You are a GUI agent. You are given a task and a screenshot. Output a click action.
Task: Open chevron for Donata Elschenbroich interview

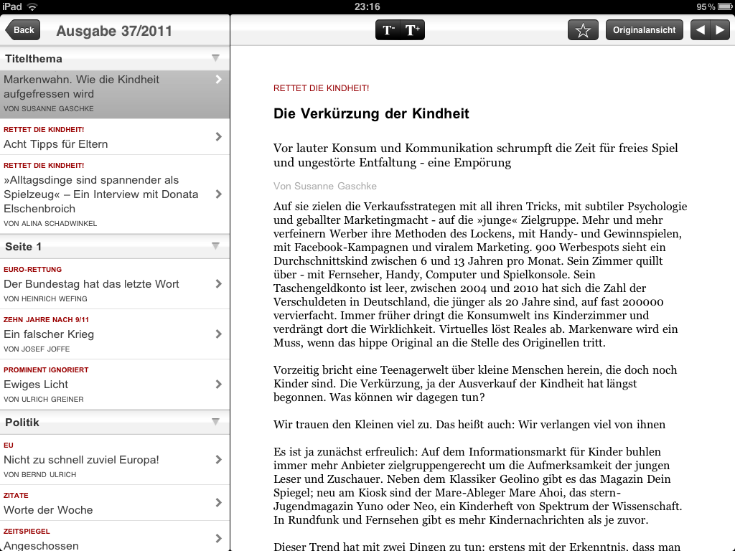coord(218,194)
